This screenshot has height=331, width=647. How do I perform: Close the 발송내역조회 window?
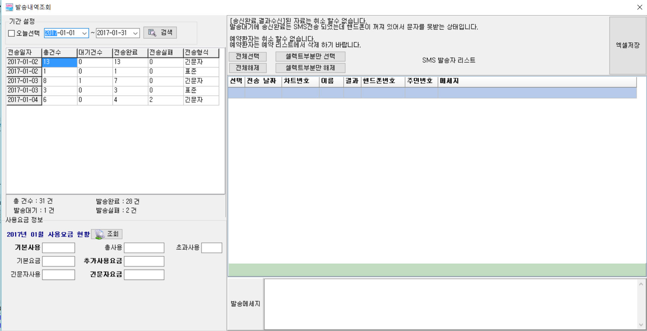coord(639,7)
